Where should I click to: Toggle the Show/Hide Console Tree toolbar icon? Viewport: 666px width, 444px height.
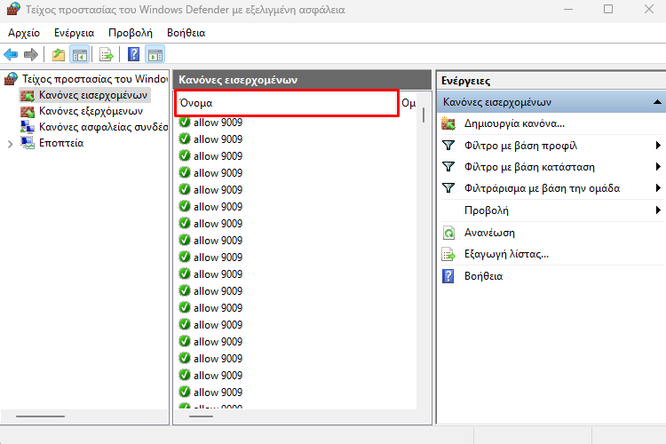(79, 54)
